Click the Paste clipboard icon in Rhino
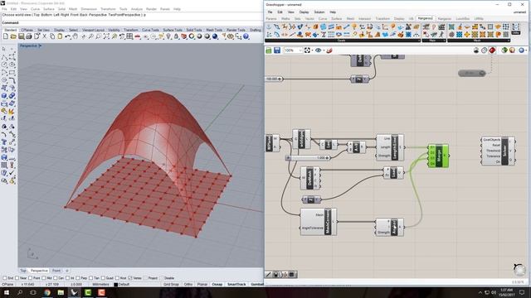This screenshot has width=531, height=298. coord(60,36)
